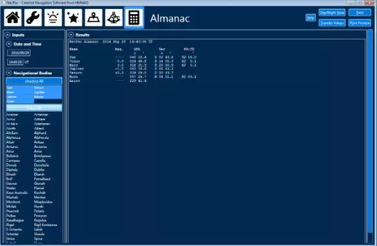Open the stars icon in toolbar

73,17
